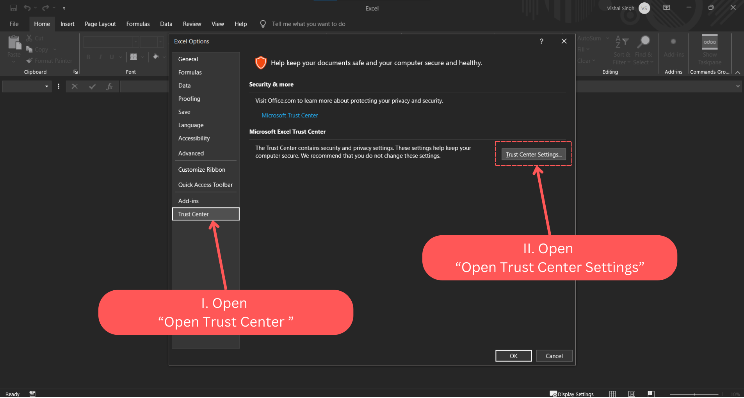Select Advanced options category

point(206,153)
